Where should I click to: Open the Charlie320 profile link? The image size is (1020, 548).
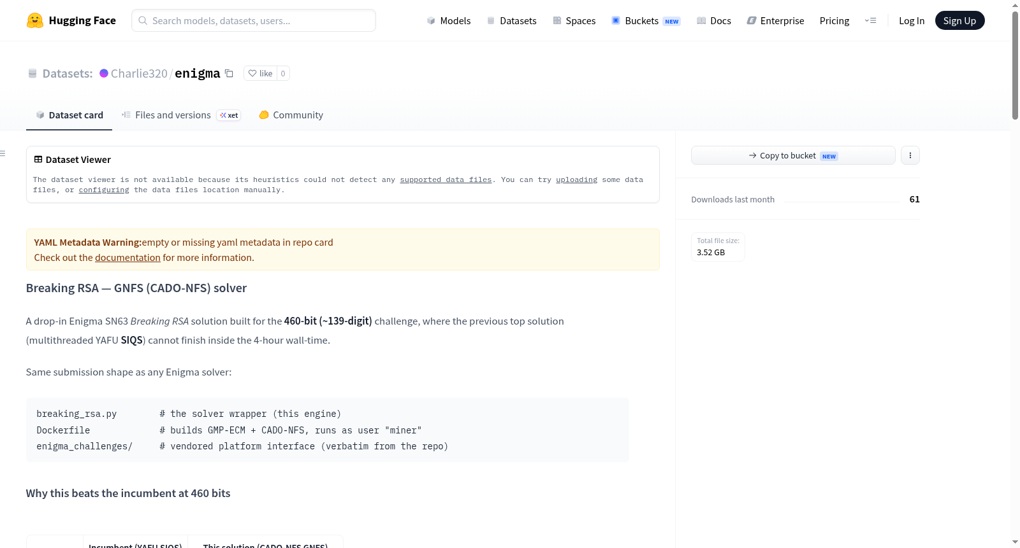139,73
